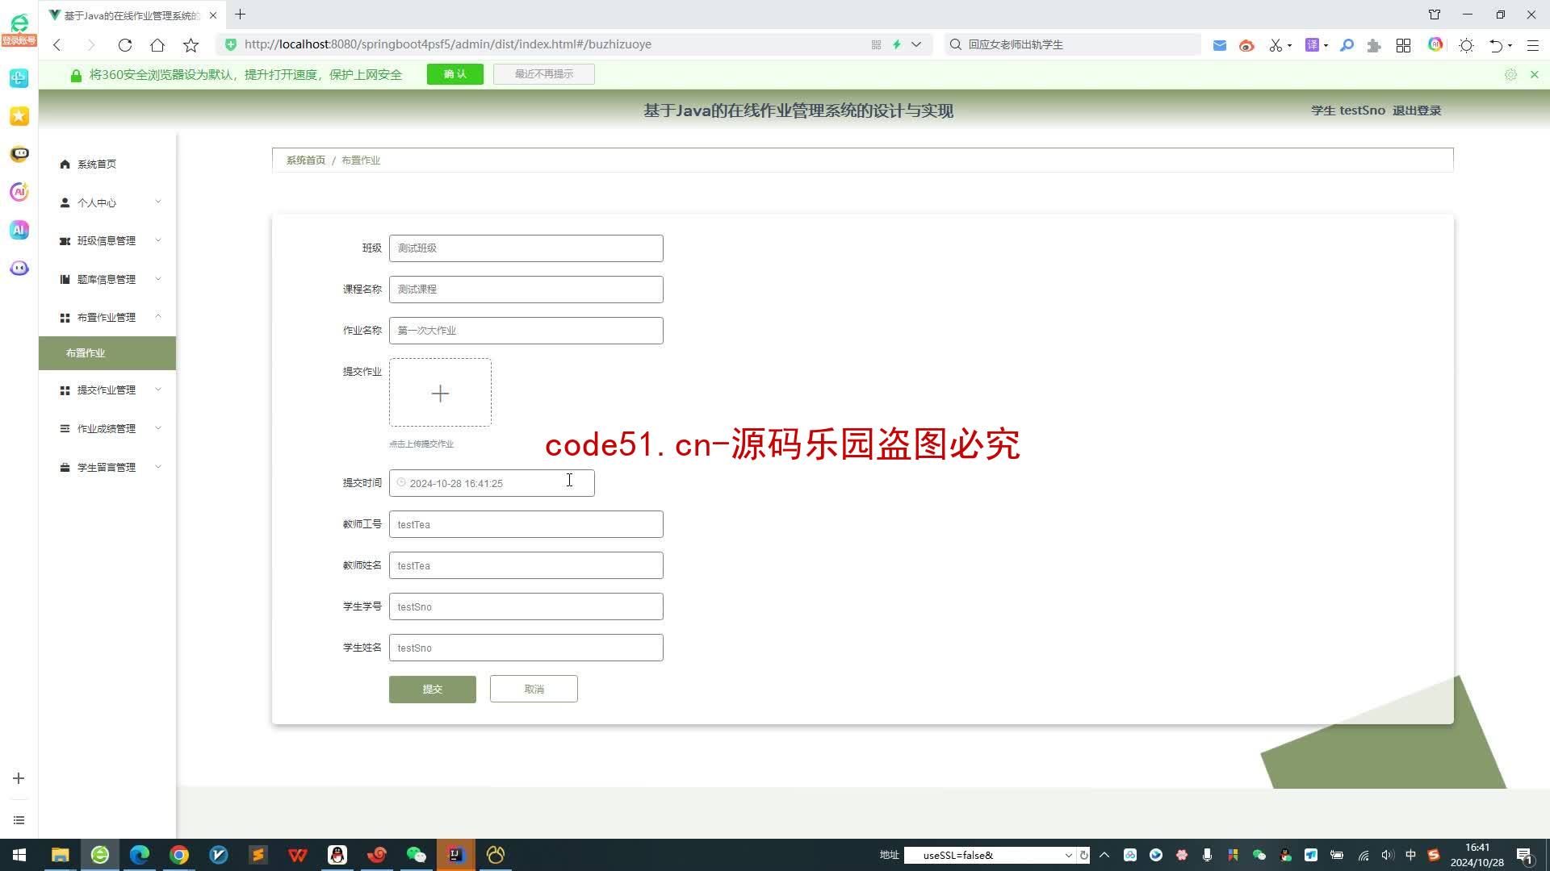1550x871 pixels.
Task: Bookmark page with star icon
Action: pos(191,44)
